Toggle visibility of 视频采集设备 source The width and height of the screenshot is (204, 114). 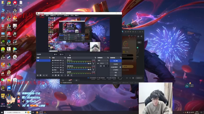[x=61, y=60]
